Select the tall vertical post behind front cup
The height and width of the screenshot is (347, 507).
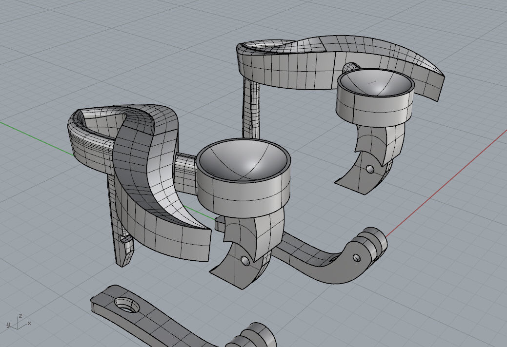251,108
